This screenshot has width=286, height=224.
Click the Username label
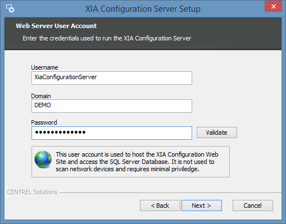[x=44, y=67]
